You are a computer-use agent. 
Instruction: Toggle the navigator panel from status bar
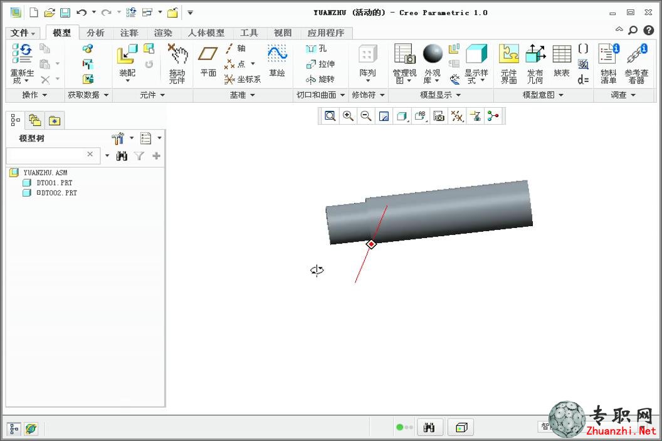tap(14, 429)
